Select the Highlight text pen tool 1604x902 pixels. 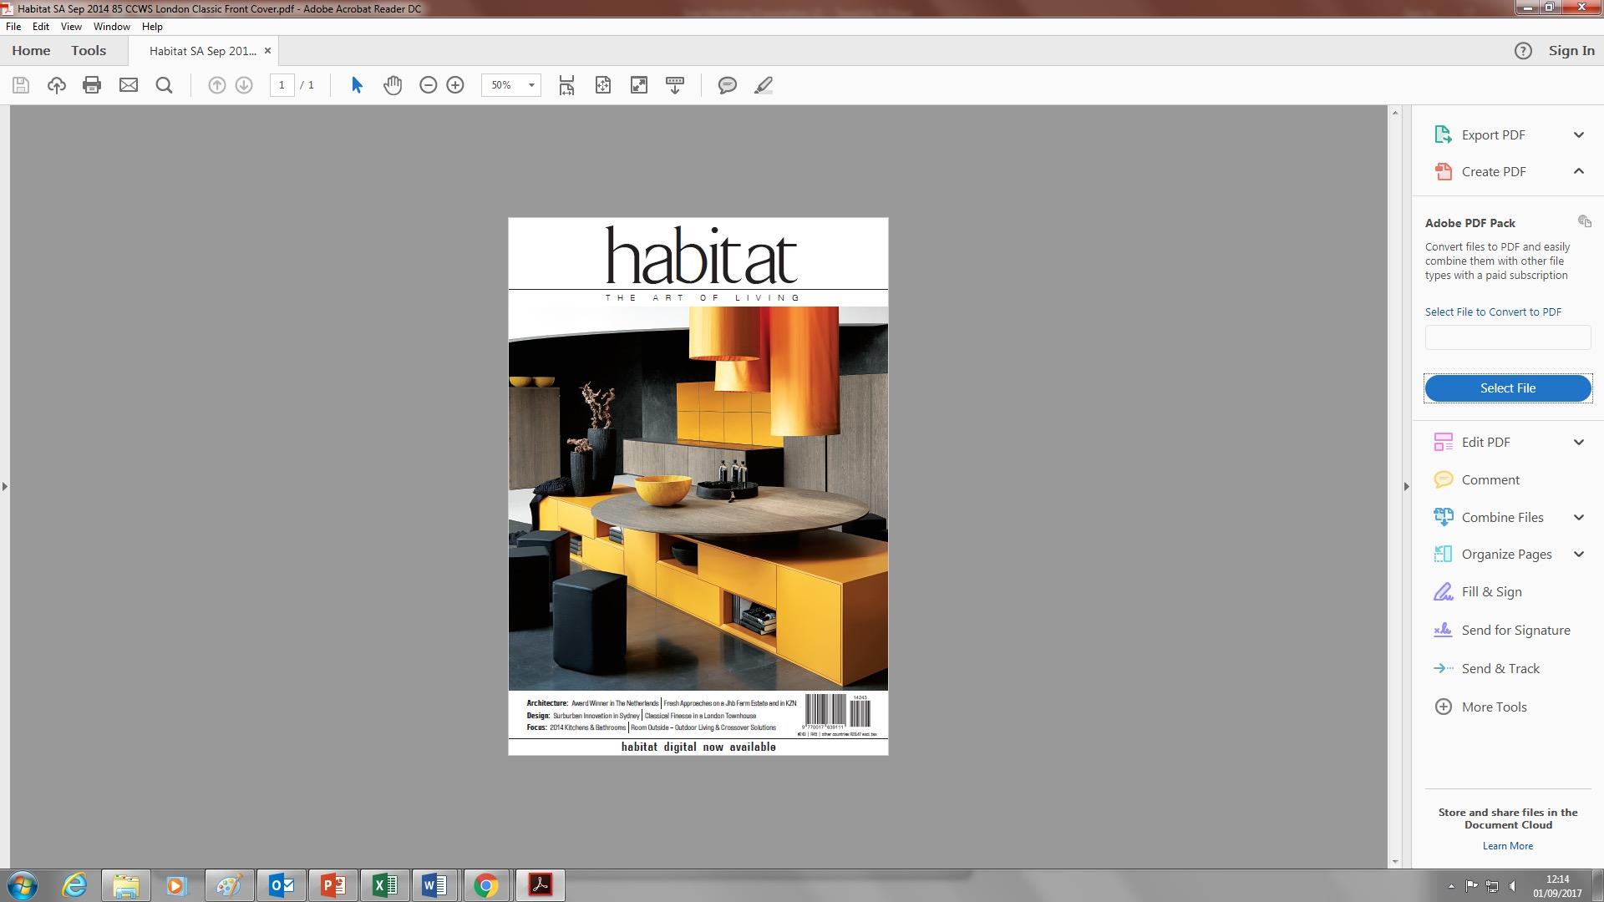coord(763,85)
